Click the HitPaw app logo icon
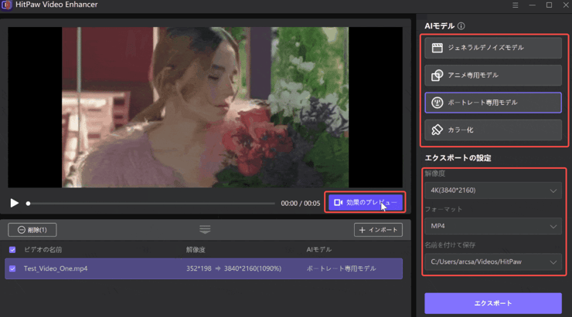The height and width of the screenshot is (317, 572). [6, 5]
